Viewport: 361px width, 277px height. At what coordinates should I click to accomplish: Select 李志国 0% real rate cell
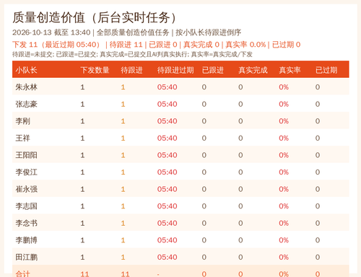(284, 206)
